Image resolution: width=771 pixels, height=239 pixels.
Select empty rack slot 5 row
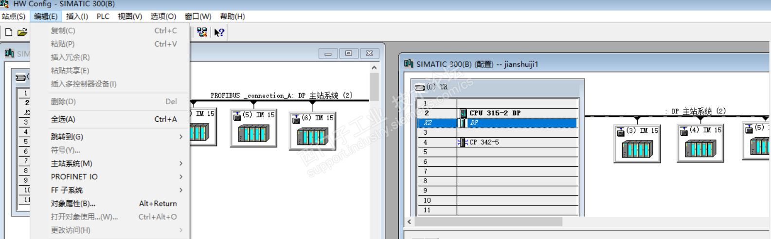tap(498, 152)
